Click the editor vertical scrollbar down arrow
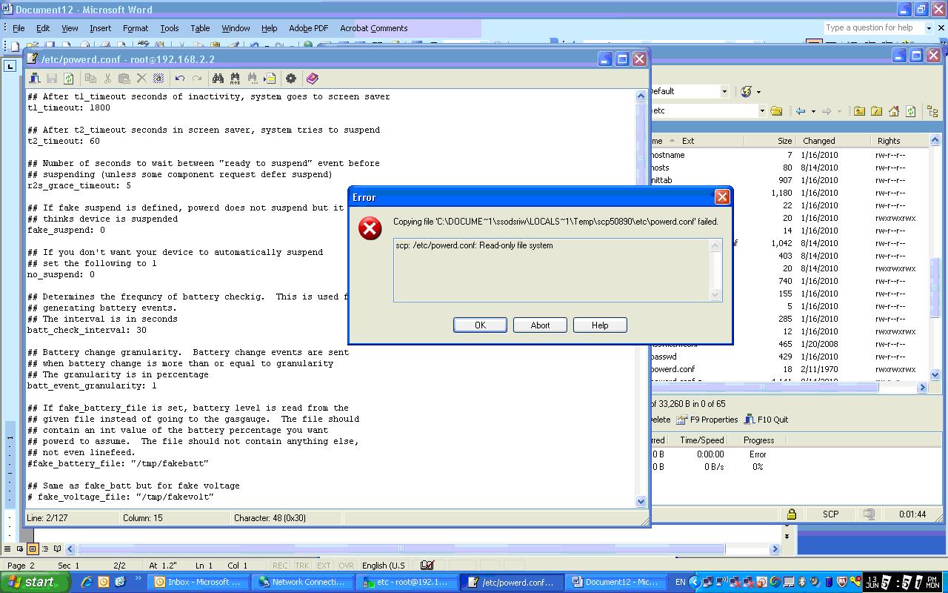Screen dimensions: 948x593 pyautogui.click(x=641, y=502)
